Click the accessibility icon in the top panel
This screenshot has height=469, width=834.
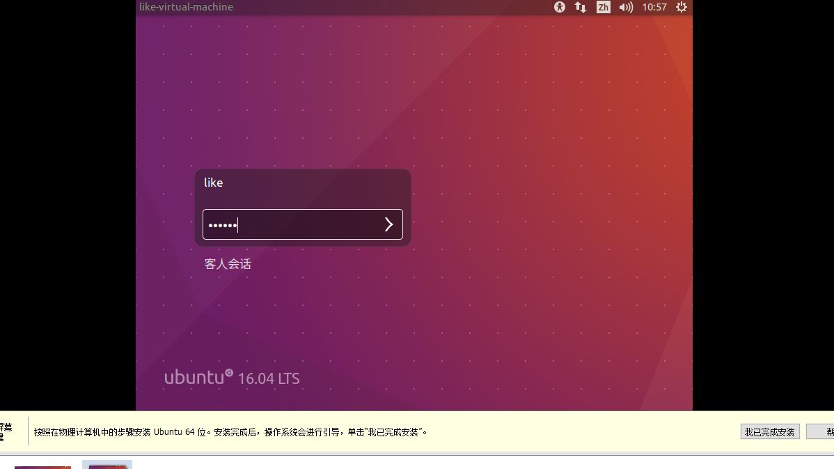[x=560, y=7]
